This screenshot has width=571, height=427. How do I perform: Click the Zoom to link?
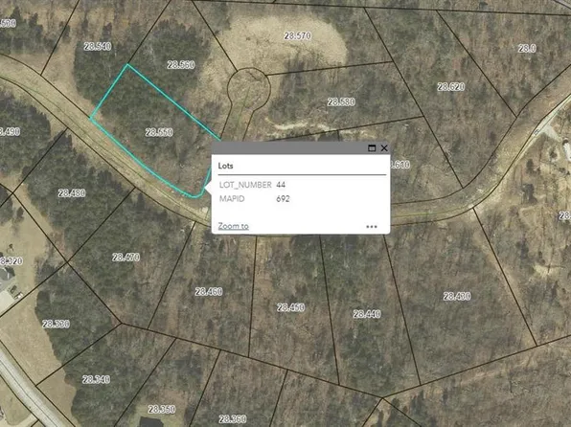point(234,226)
